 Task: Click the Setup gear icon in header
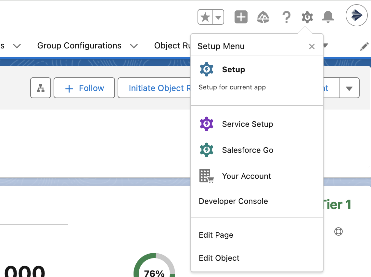[307, 17]
